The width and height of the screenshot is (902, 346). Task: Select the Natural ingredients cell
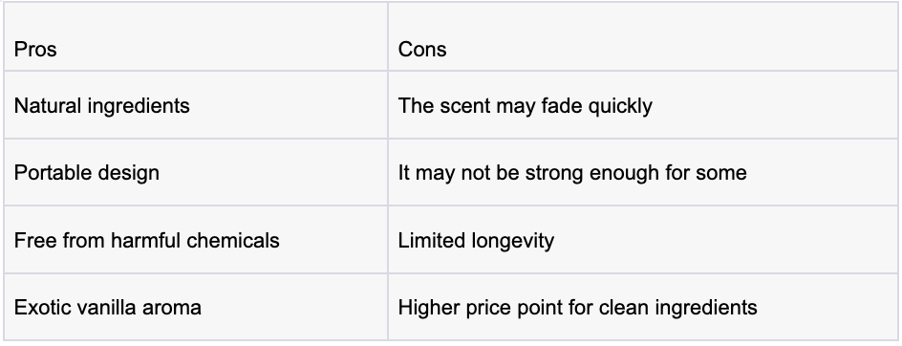coord(196,105)
